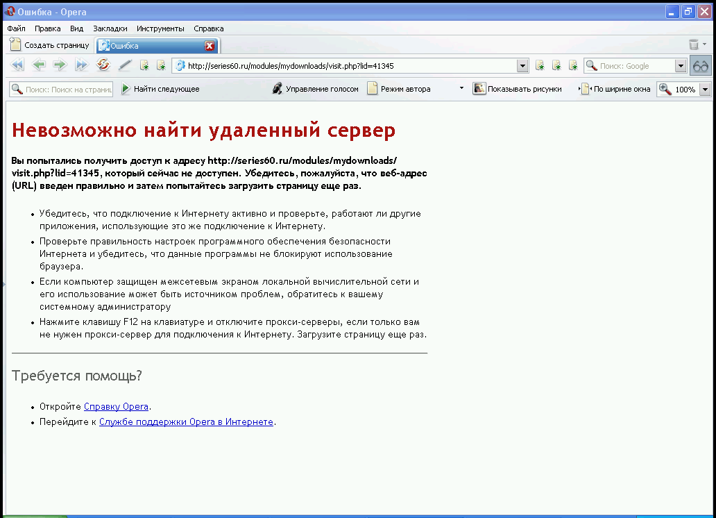The height and width of the screenshot is (518, 716).
Task: Open Управление голосом voice control
Action: (316, 89)
